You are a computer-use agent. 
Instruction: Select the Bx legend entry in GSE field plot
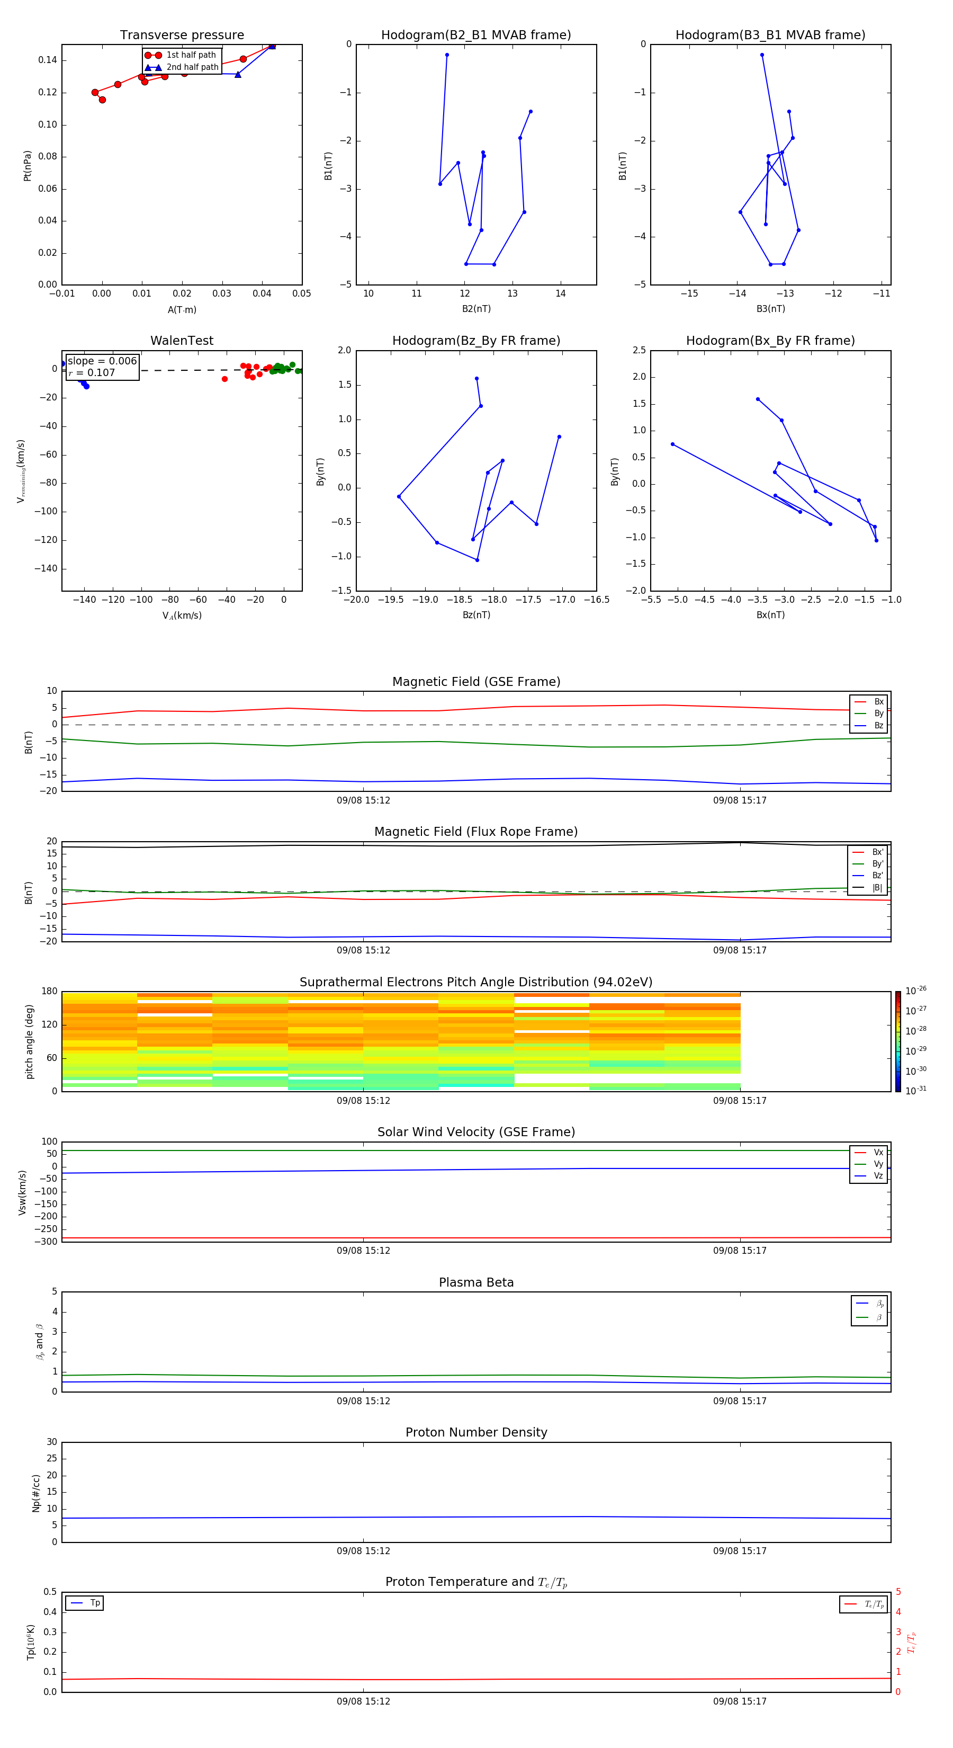tap(869, 702)
